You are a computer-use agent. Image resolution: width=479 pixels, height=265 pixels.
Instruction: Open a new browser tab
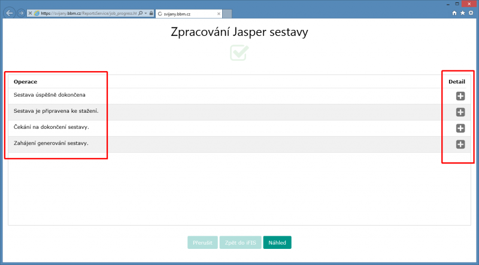click(x=227, y=14)
